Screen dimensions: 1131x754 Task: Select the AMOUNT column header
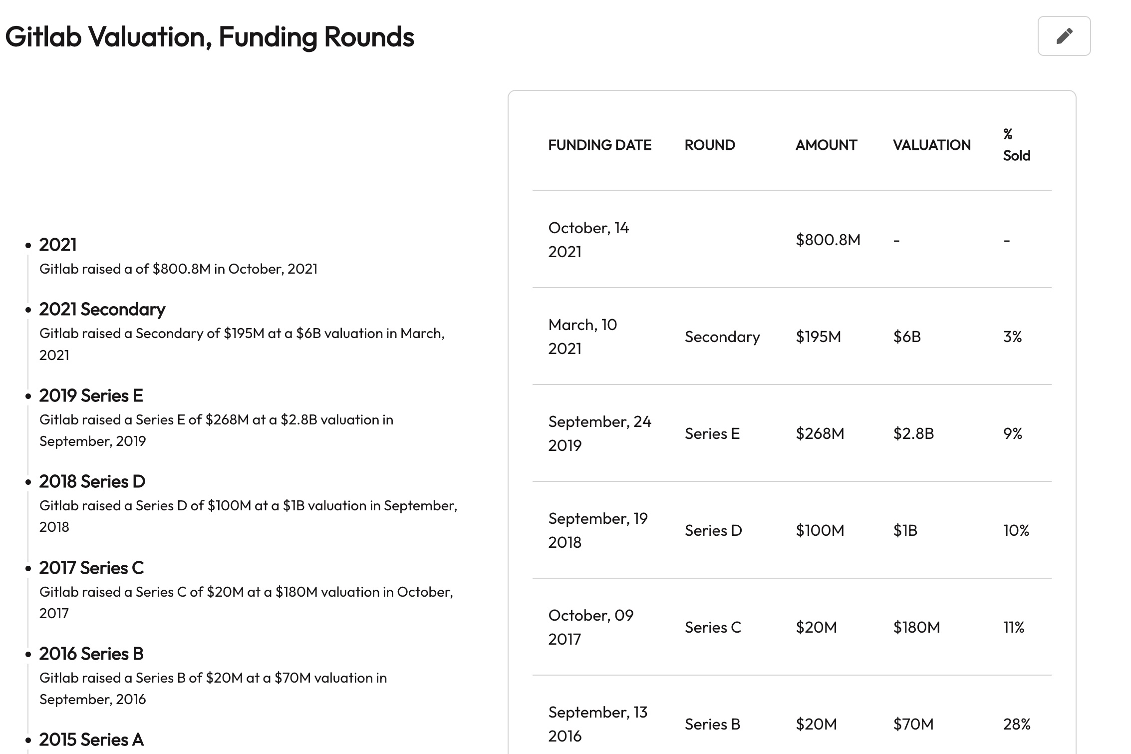coord(827,145)
